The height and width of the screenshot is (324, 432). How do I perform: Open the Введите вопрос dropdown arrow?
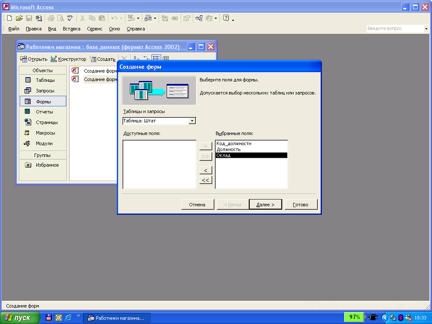click(426, 29)
